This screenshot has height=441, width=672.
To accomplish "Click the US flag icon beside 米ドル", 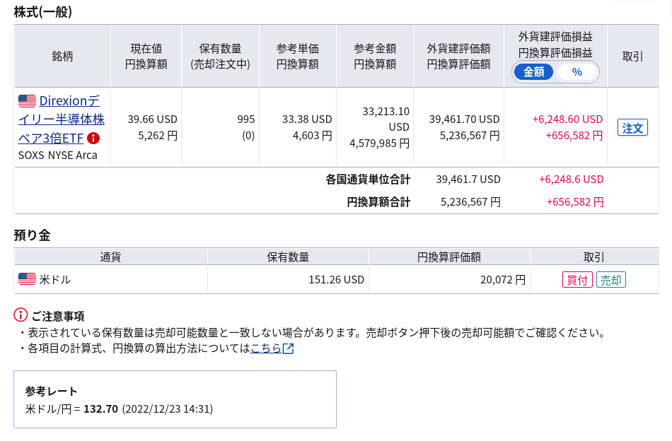I will click(x=27, y=279).
